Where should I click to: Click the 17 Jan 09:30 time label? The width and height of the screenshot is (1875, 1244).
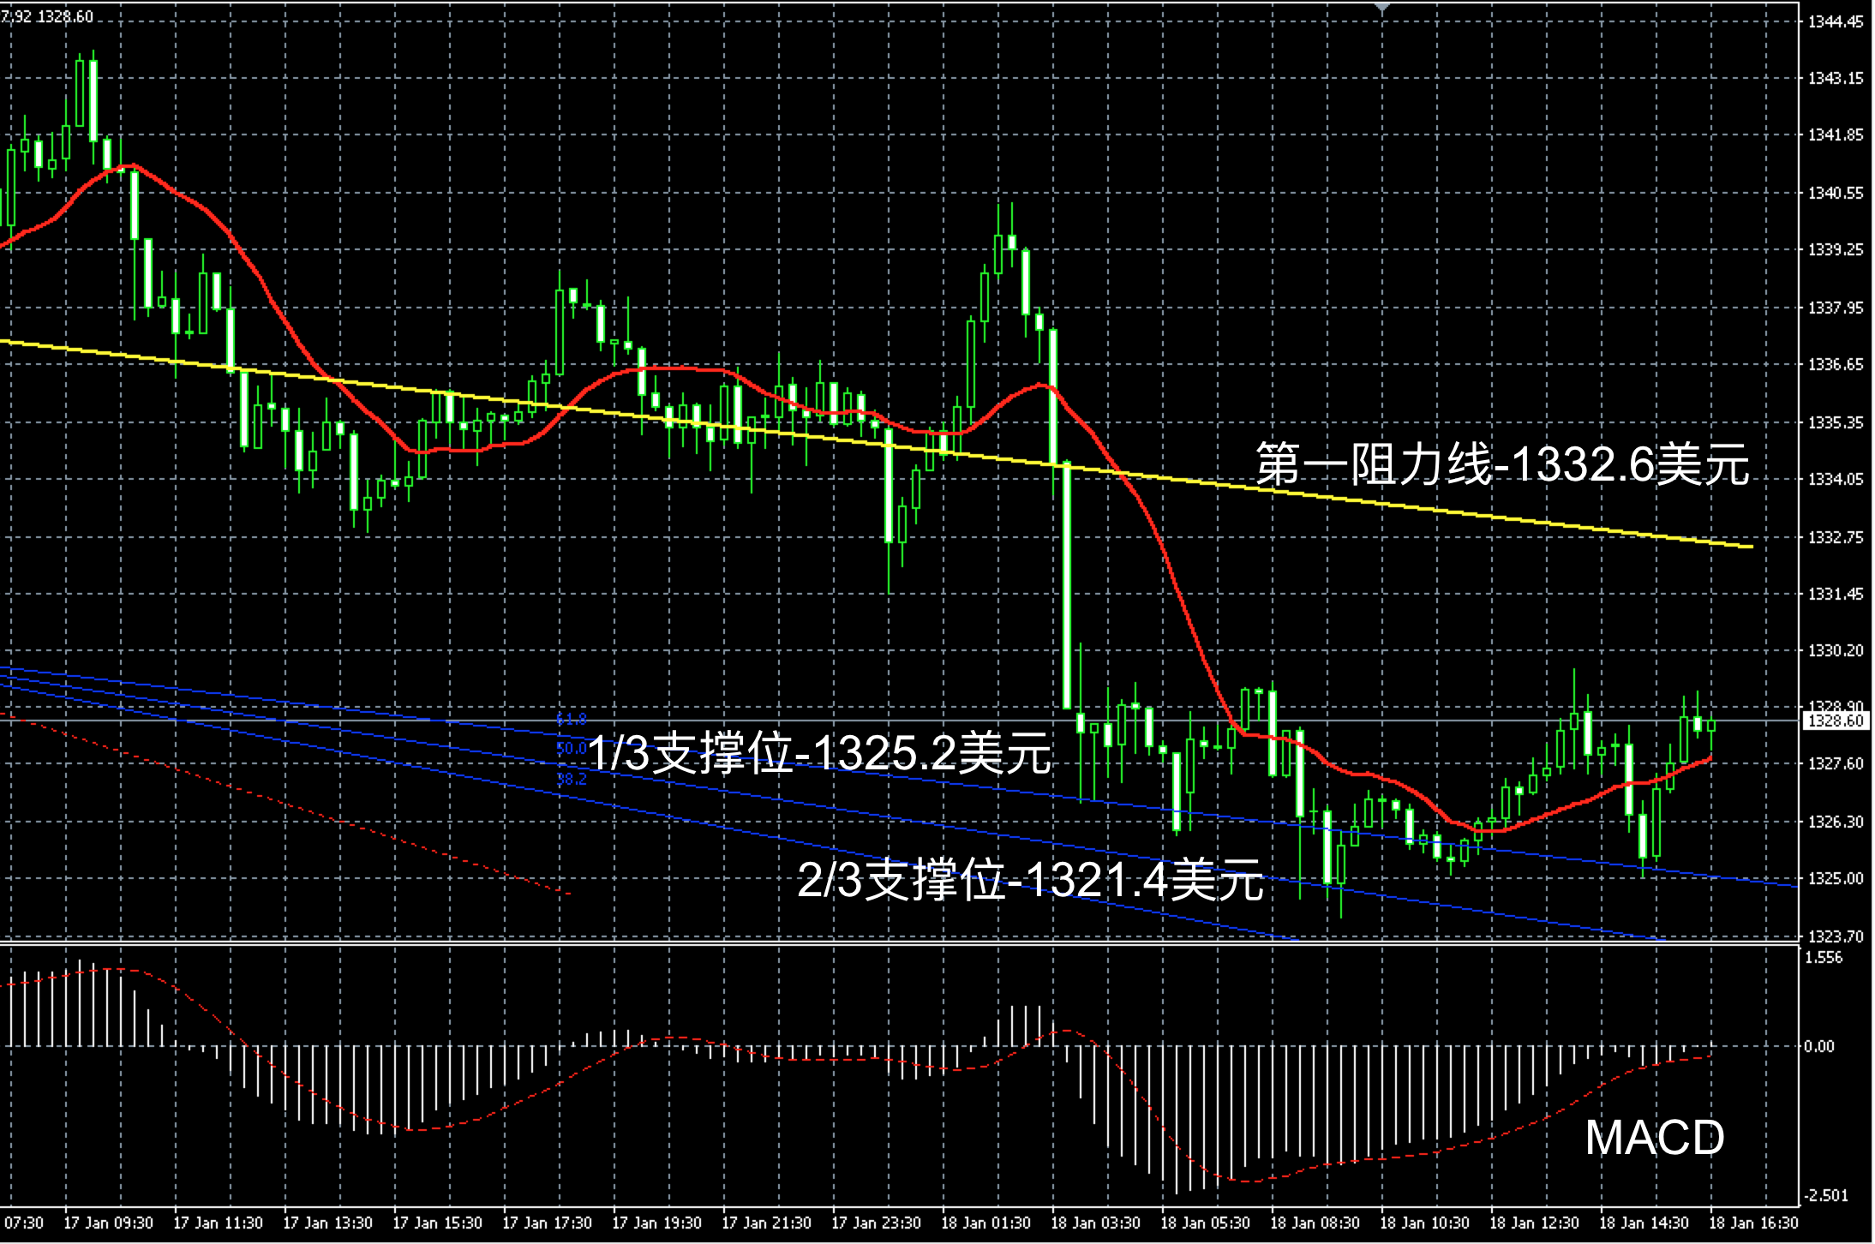pos(108,1223)
